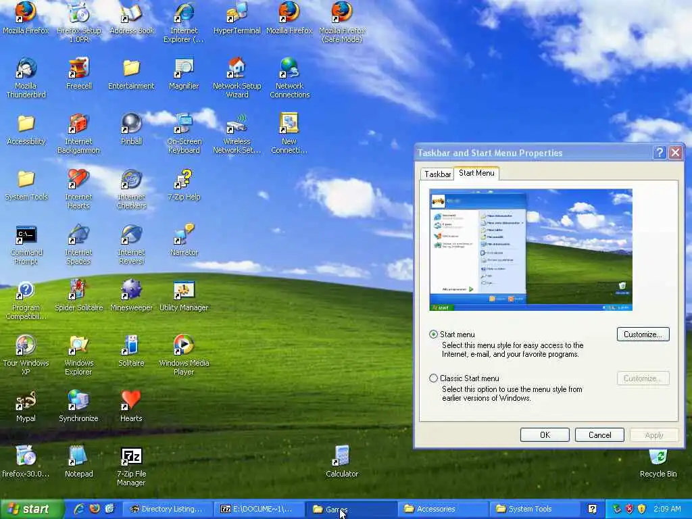Open the Windows Explorer desktop shortcut

78,355
